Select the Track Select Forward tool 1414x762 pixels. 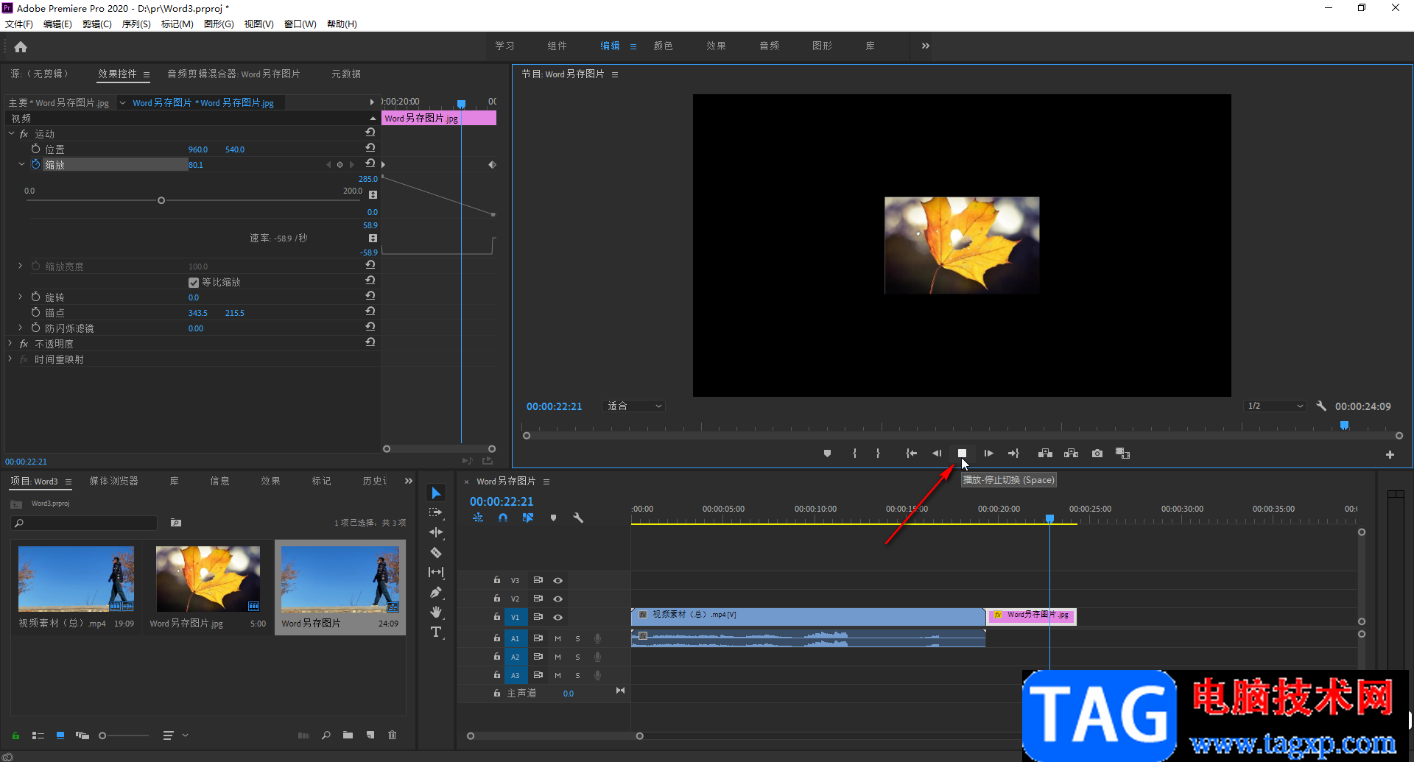tap(436, 512)
